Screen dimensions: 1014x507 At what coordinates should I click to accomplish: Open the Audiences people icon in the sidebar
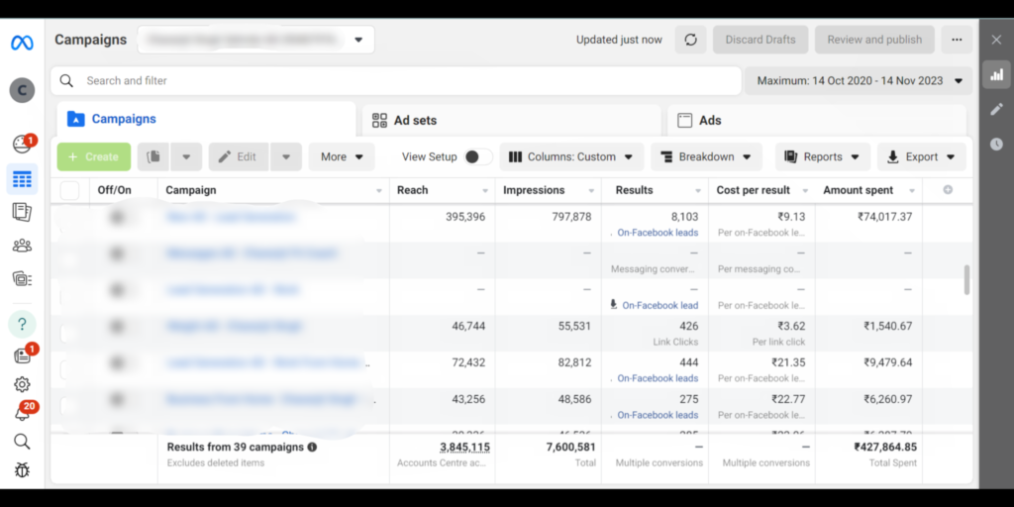pyautogui.click(x=22, y=247)
